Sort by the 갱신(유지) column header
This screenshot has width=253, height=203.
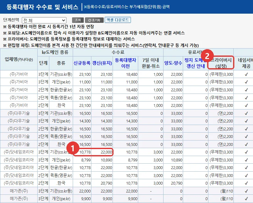pos(102,63)
